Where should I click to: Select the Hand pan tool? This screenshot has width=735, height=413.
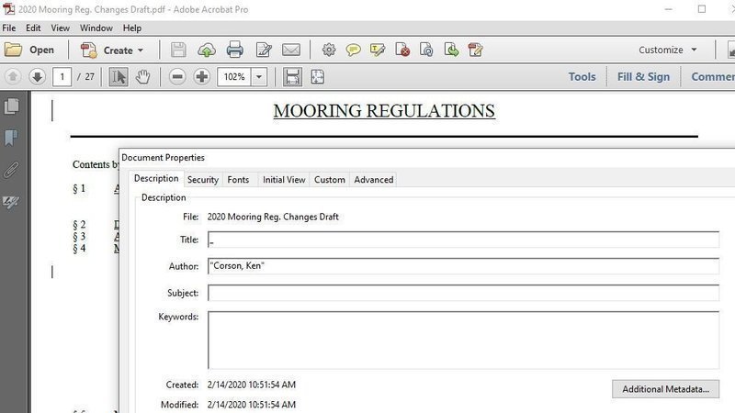tap(142, 77)
